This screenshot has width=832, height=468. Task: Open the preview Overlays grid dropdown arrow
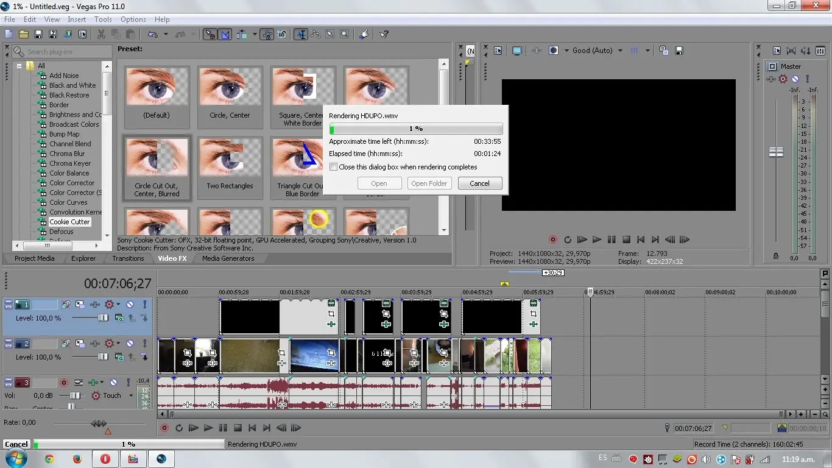pyautogui.click(x=647, y=51)
